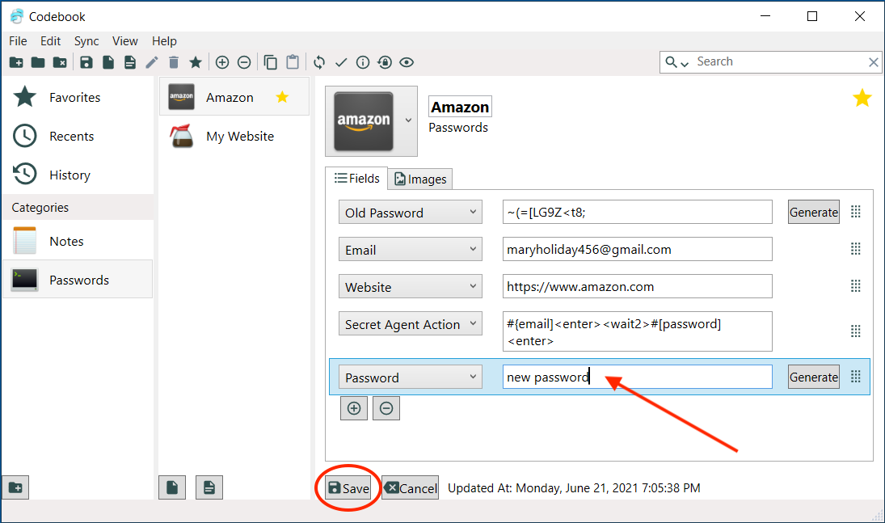The width and height of the screenshot is (885, 523).
Task: Open the Edit menu
Action: click(50, 41)
